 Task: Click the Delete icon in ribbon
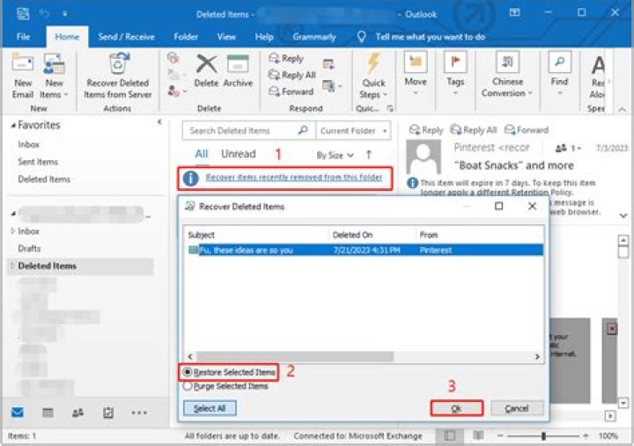coord(206,71)
